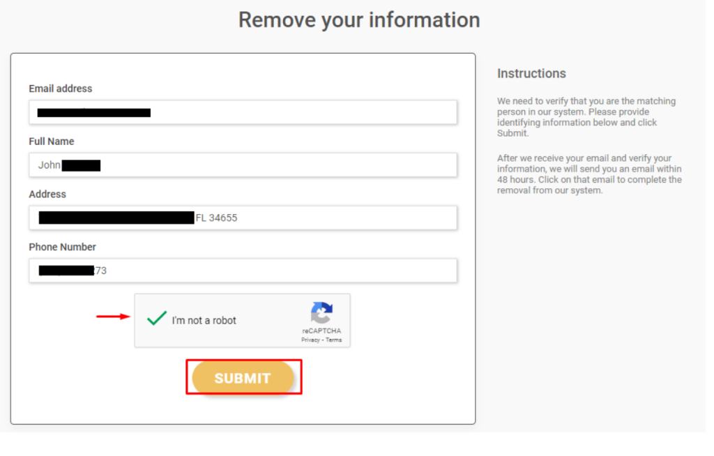The height and width of the screenshot is (456, 714).
Task: Click the "After we receive your email" paragraph
Action: (x=589, y=174)
